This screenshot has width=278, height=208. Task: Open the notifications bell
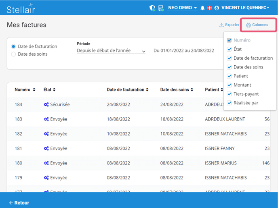point(203,8)
